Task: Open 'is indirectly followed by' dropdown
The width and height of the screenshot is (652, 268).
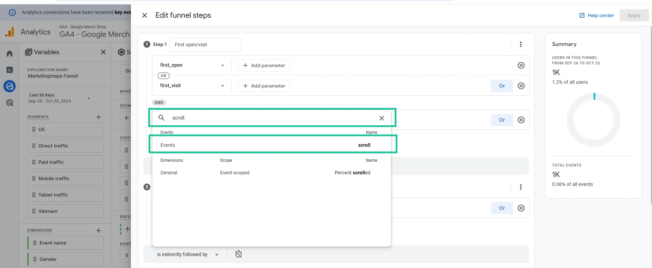Action: tap(187, 254)
